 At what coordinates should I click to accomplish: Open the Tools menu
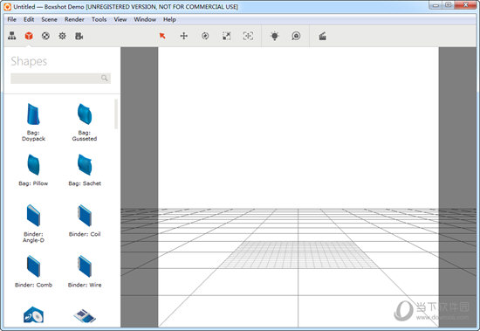point(99,19)
